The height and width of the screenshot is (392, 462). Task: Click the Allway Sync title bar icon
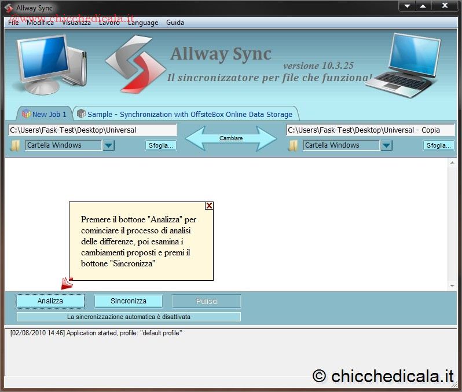[x=9, y=8]
